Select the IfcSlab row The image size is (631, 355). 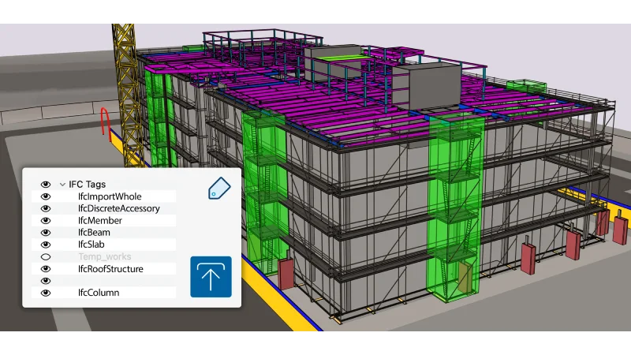103,245
